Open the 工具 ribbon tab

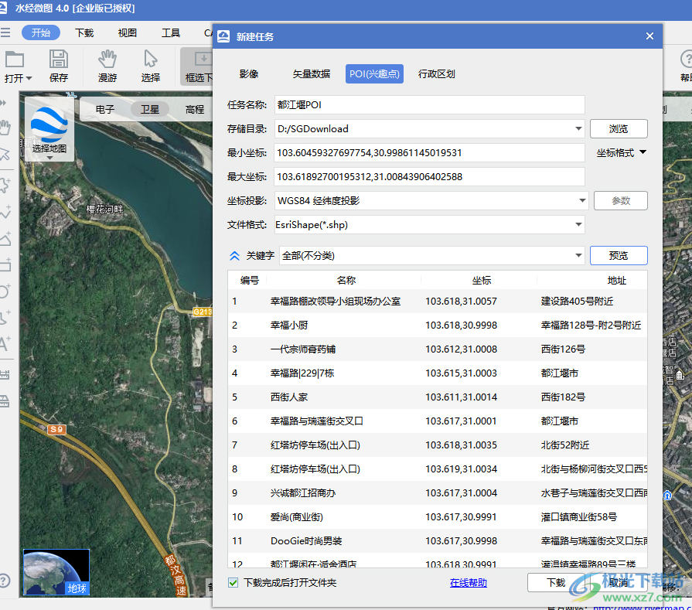click(171, 32)
